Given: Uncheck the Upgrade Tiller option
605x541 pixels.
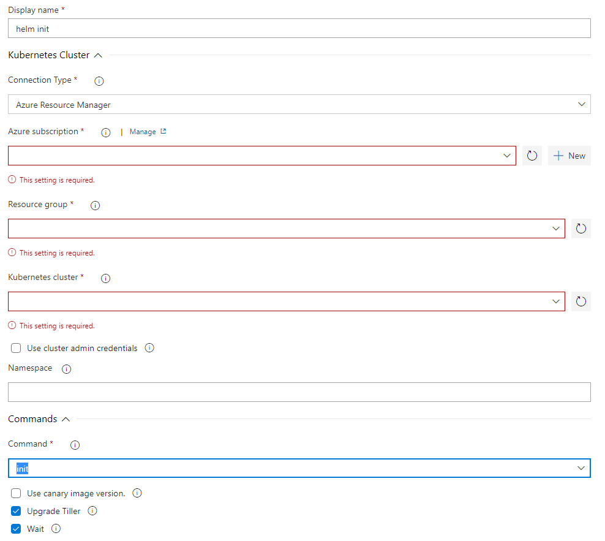Looking at the screenshot, I should coord(15,510).
